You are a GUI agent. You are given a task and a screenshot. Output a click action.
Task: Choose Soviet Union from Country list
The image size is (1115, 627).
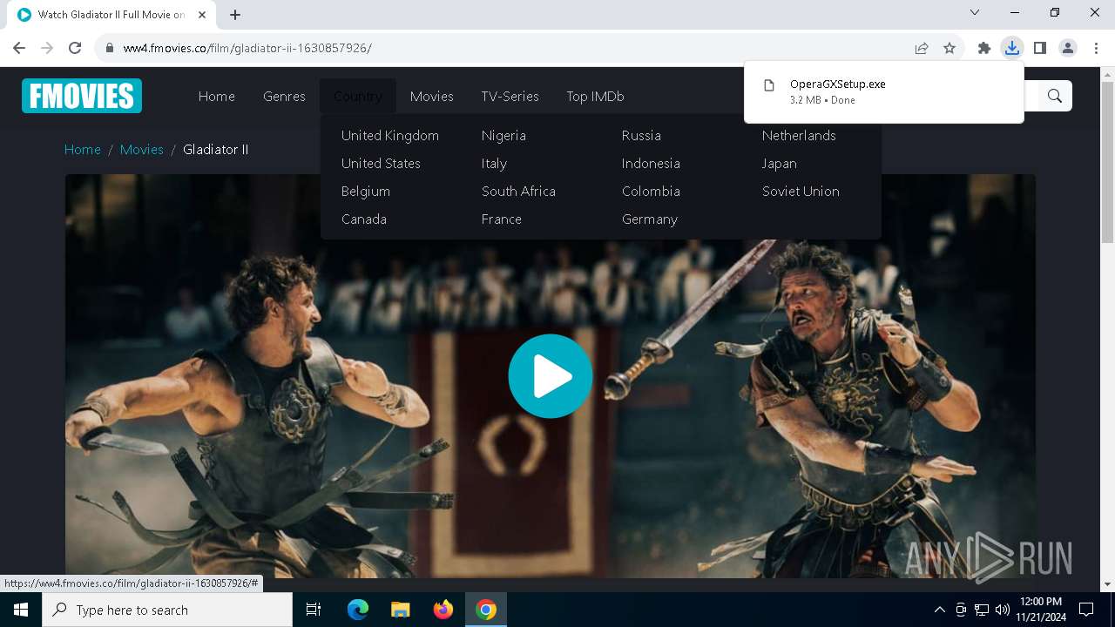(801, 191)
